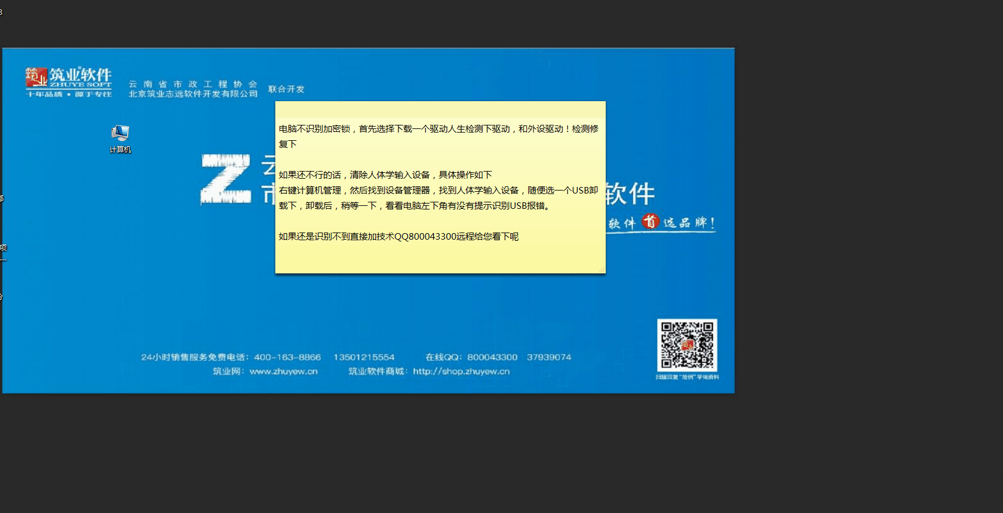Click the http://shop.zhuyew.cn shop link
The width and height of the screenshot is (1003, 513).
[461, 372]
